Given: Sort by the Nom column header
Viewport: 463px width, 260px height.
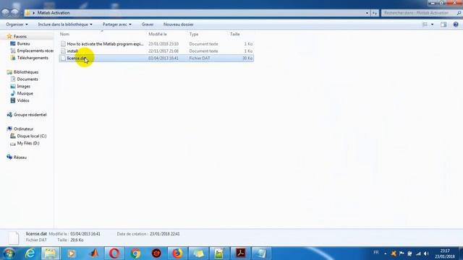Looking at the screenshot, I should [x=64, y=34].
